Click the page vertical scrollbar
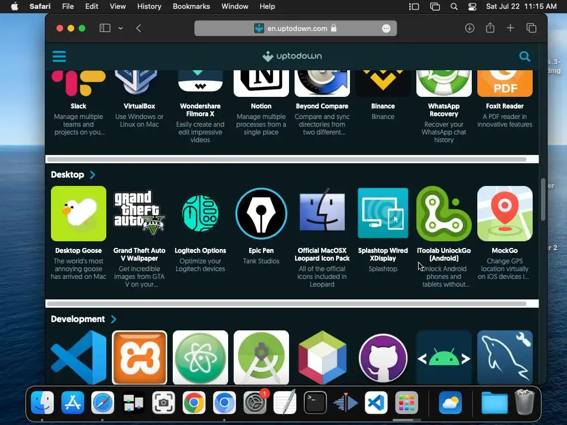Image resolution: width=567 pixels, height=425 pixels. tap(543, 199)
